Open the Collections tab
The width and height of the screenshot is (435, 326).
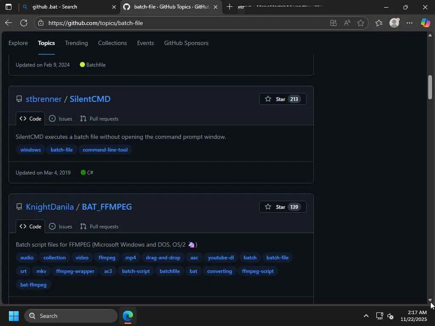[x=112, y=43]
